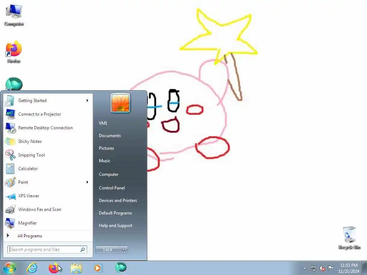Select the green globe desktop shortcut
Viewport: 367px width, 275px height.
14,84
